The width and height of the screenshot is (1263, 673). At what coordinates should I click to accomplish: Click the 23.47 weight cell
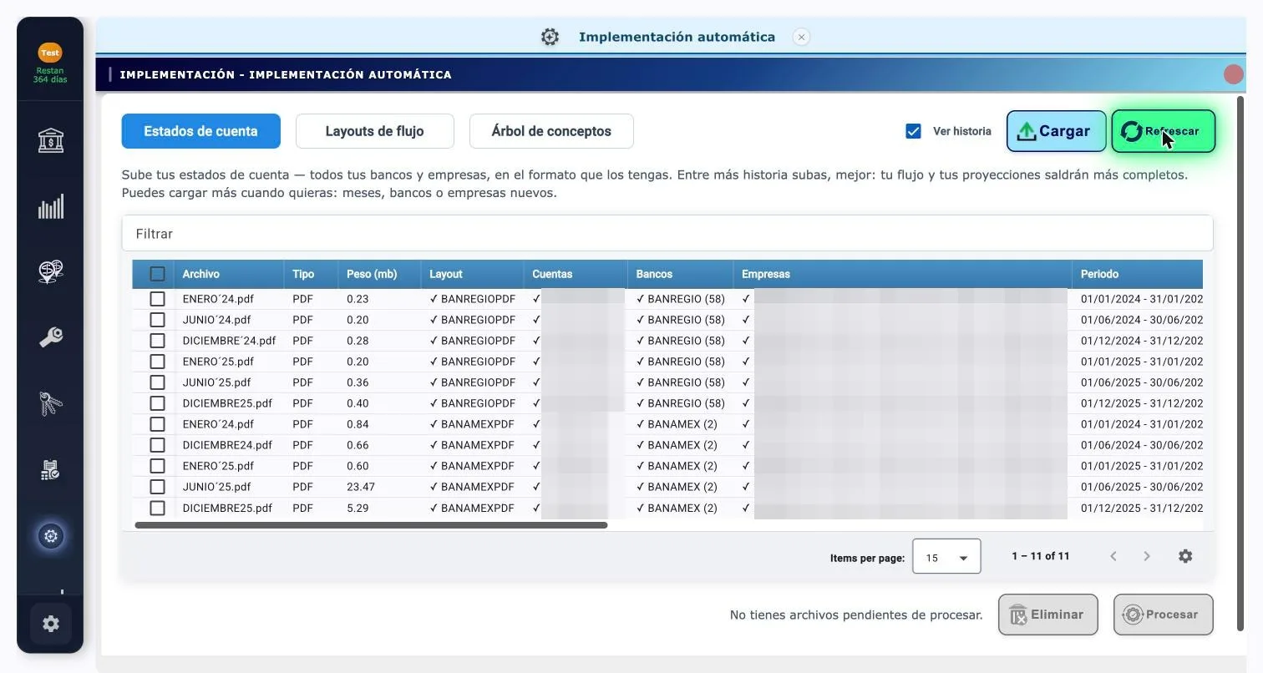(x=361, y=487)
